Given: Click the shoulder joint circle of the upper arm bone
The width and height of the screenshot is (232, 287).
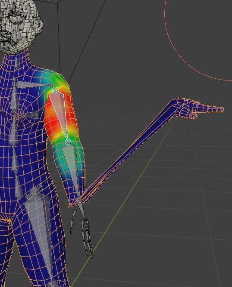Looking at the screenshot, I should pos(55,90).
